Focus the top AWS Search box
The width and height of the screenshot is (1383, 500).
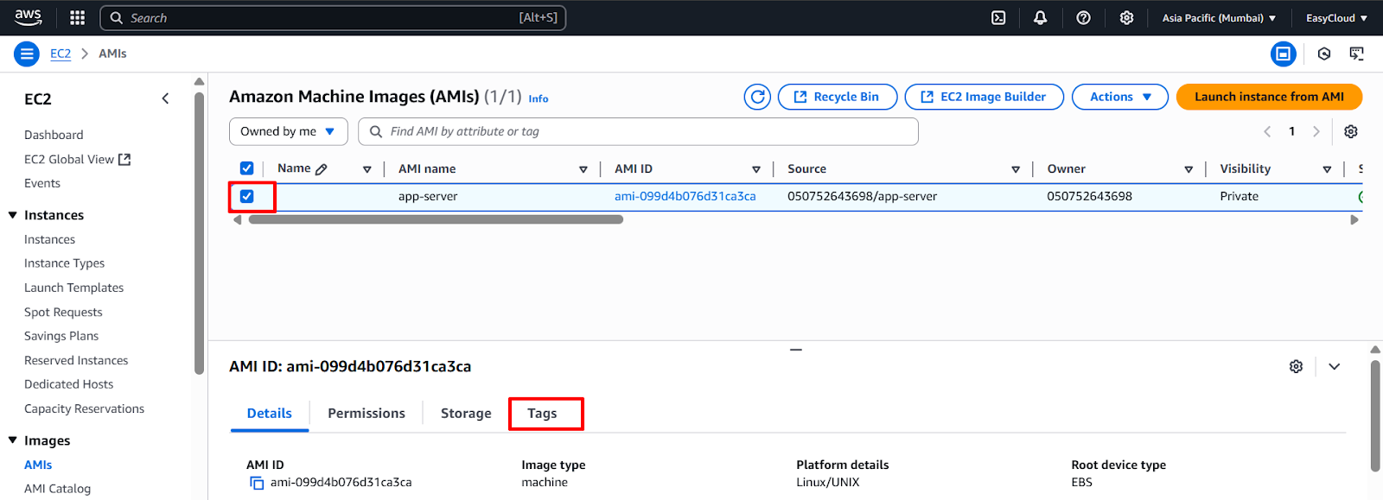[333, 17]
